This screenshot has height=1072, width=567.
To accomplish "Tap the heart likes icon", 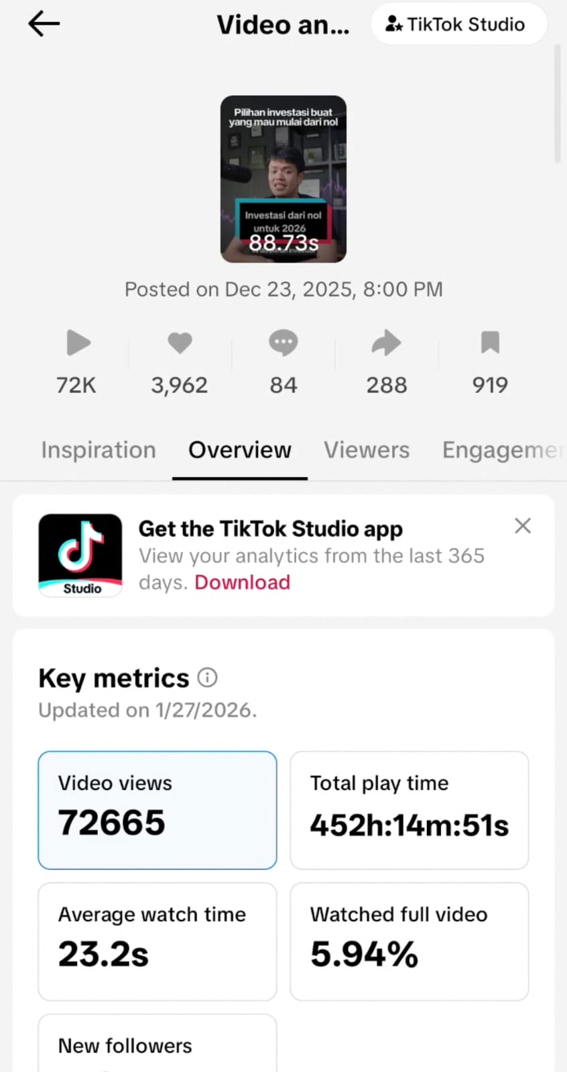I will (180, 343).
